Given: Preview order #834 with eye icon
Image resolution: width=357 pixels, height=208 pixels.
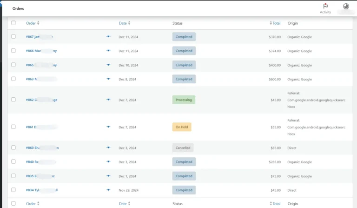Looking at the screenshot, I should point(109,190).
